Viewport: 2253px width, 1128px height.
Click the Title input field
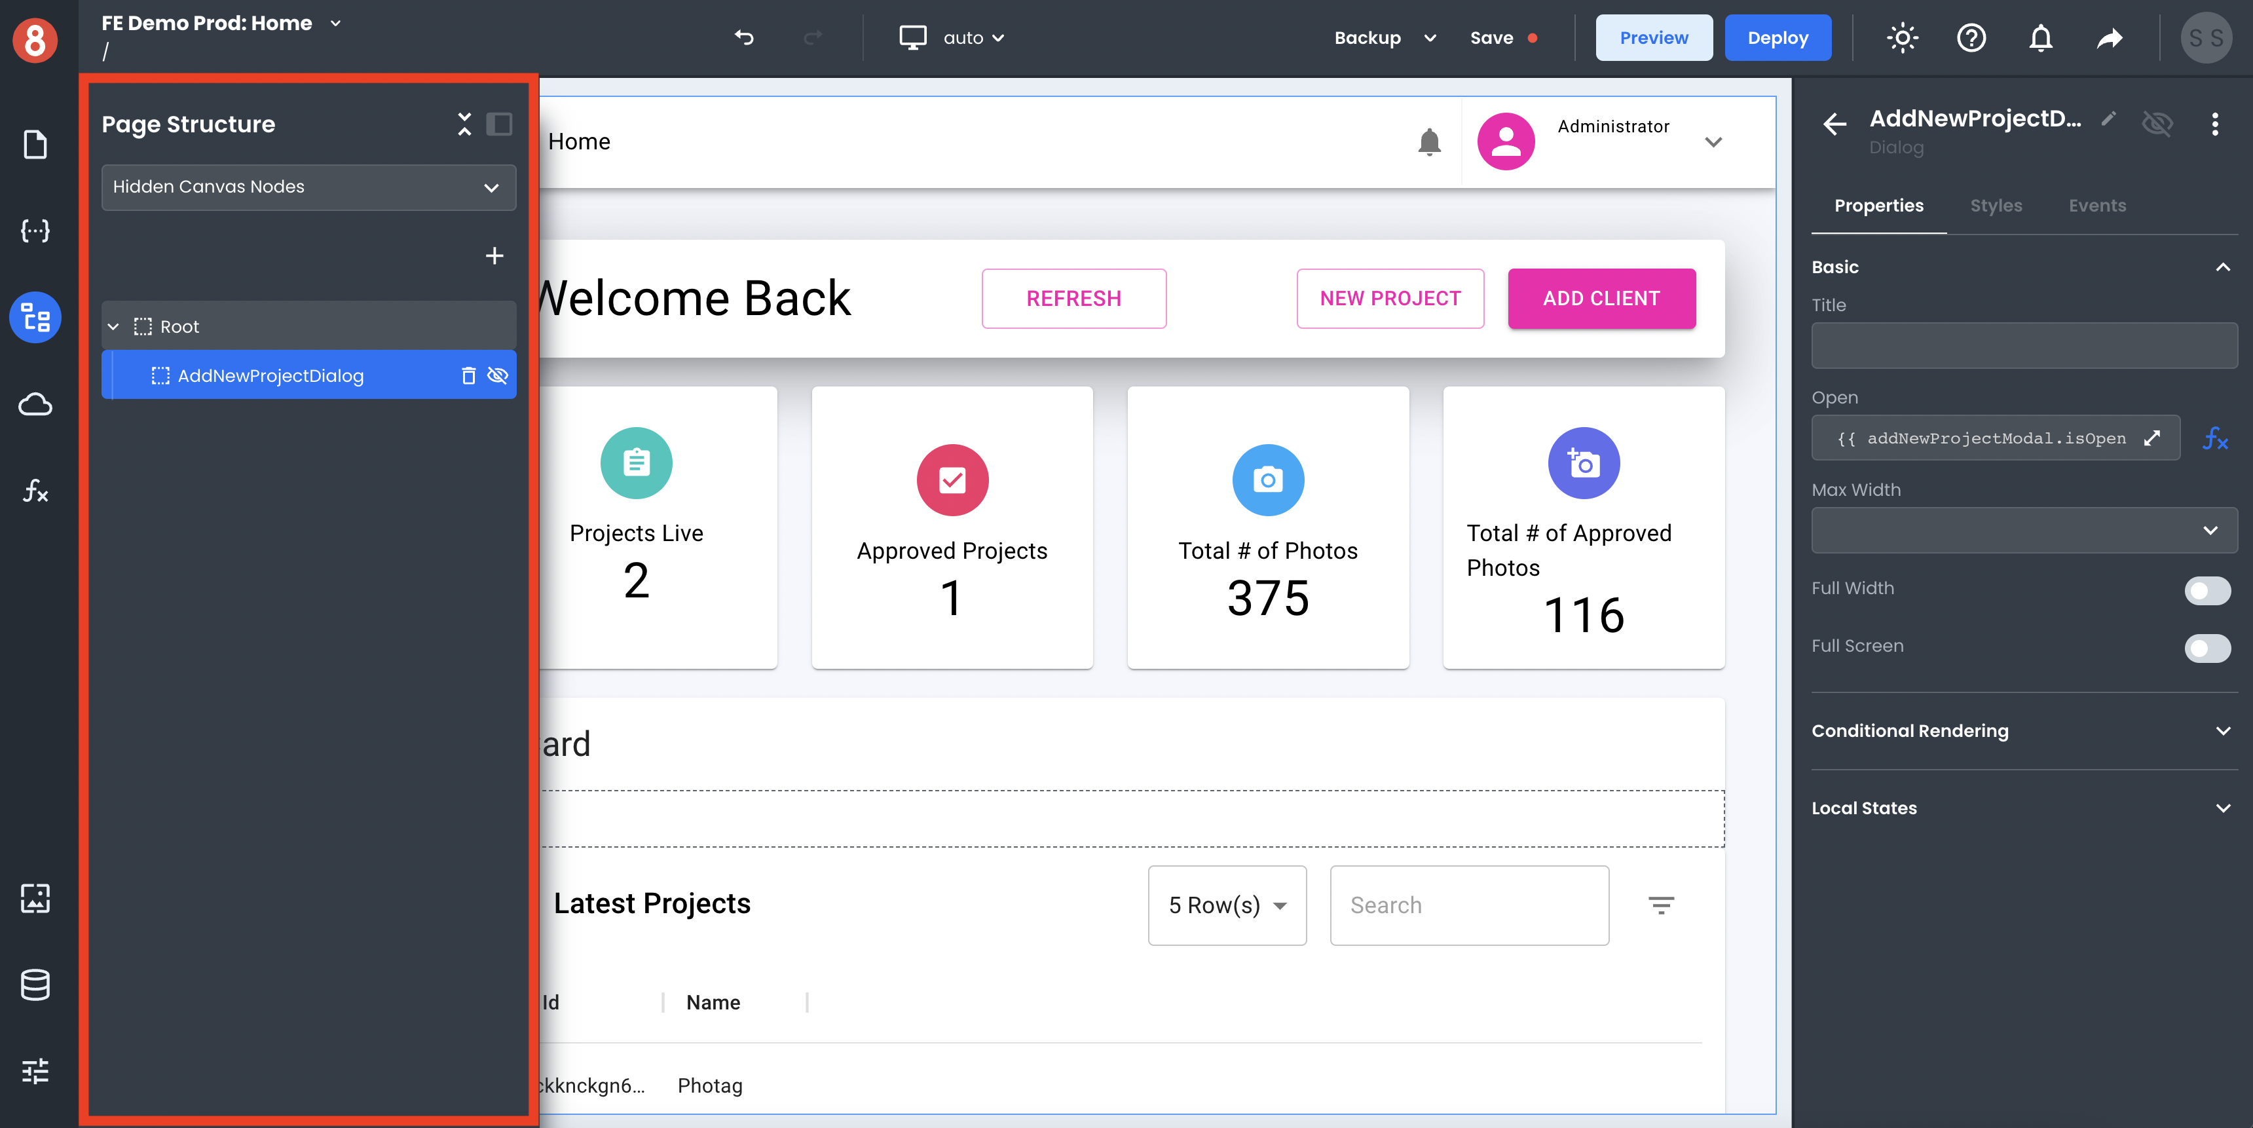(2023, 346)
